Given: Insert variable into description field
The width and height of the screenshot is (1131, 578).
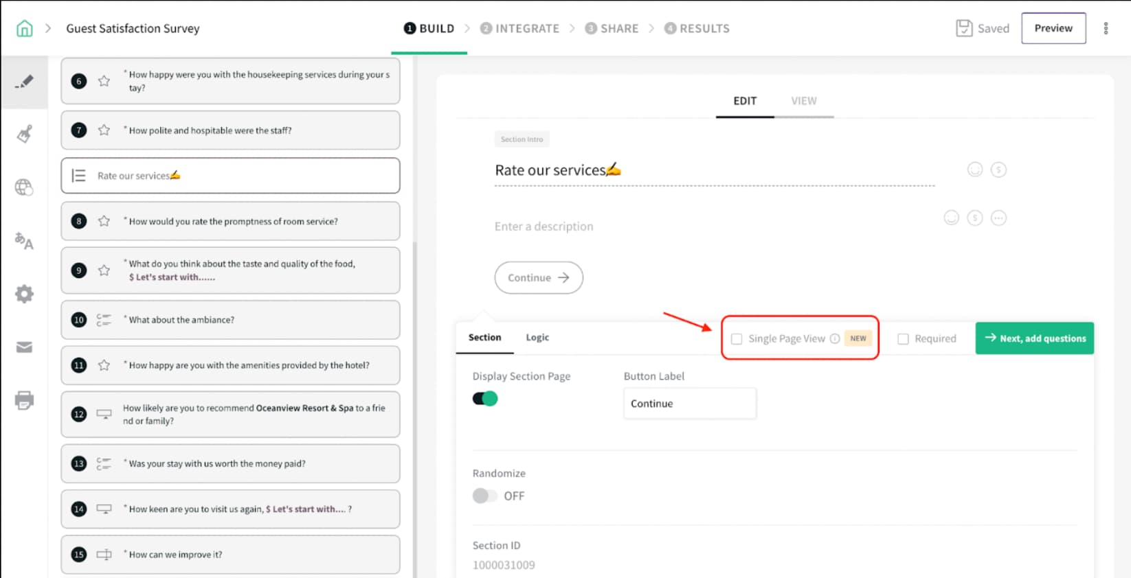Looking at the screenshot, I should 975,218.
